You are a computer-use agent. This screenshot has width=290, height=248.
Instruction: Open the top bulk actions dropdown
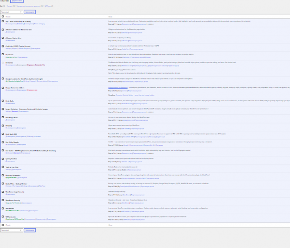(x=12, y=12)
